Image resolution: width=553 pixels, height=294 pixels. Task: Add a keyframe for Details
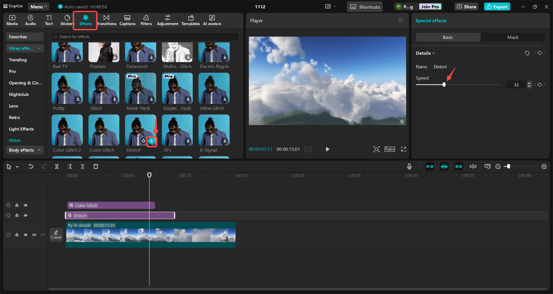coord(539,53)
